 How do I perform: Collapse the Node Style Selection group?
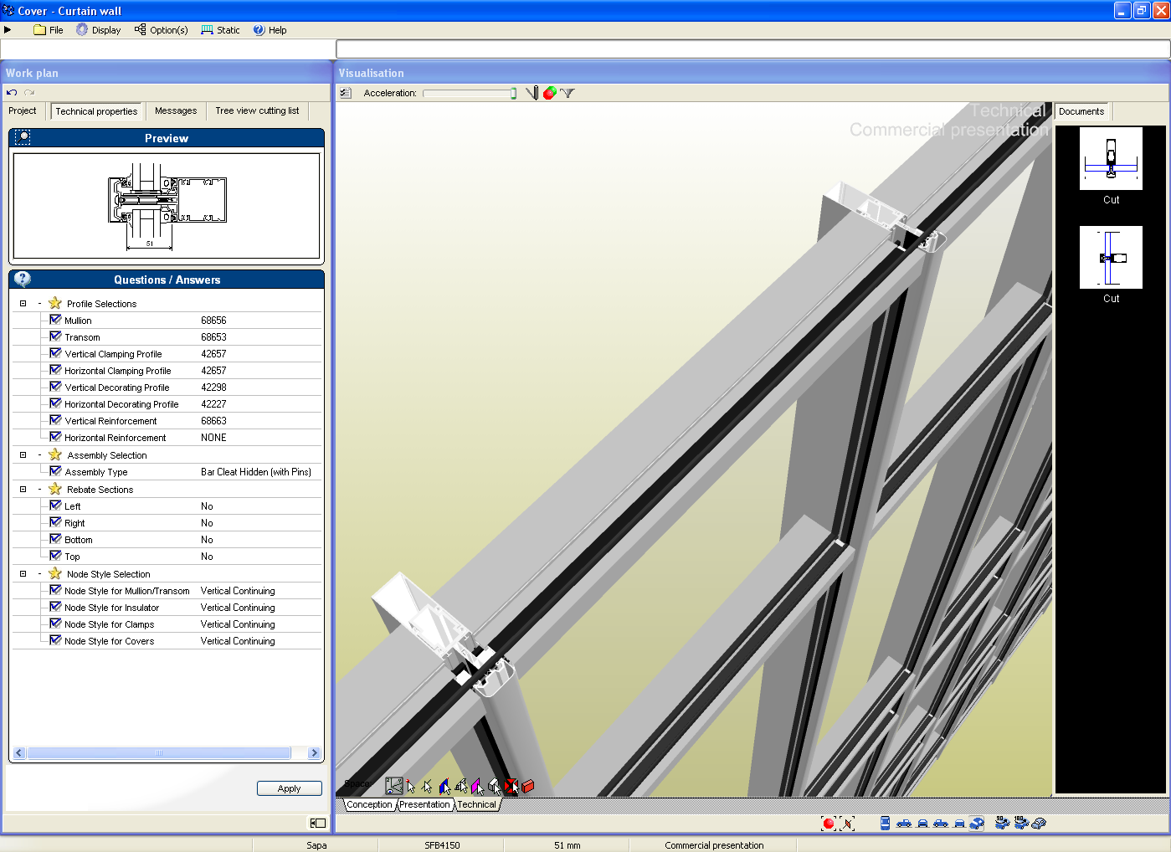(23, 574)
